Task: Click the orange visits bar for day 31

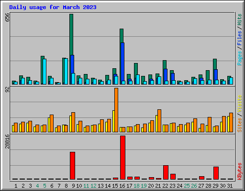Action: click(x=231, y=122)
